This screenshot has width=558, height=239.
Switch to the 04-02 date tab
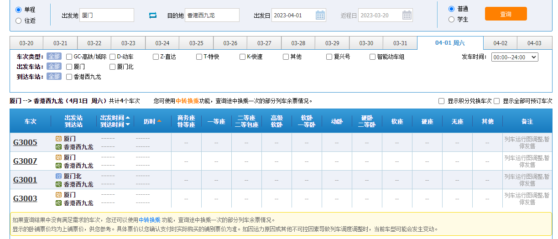(500, 43)
